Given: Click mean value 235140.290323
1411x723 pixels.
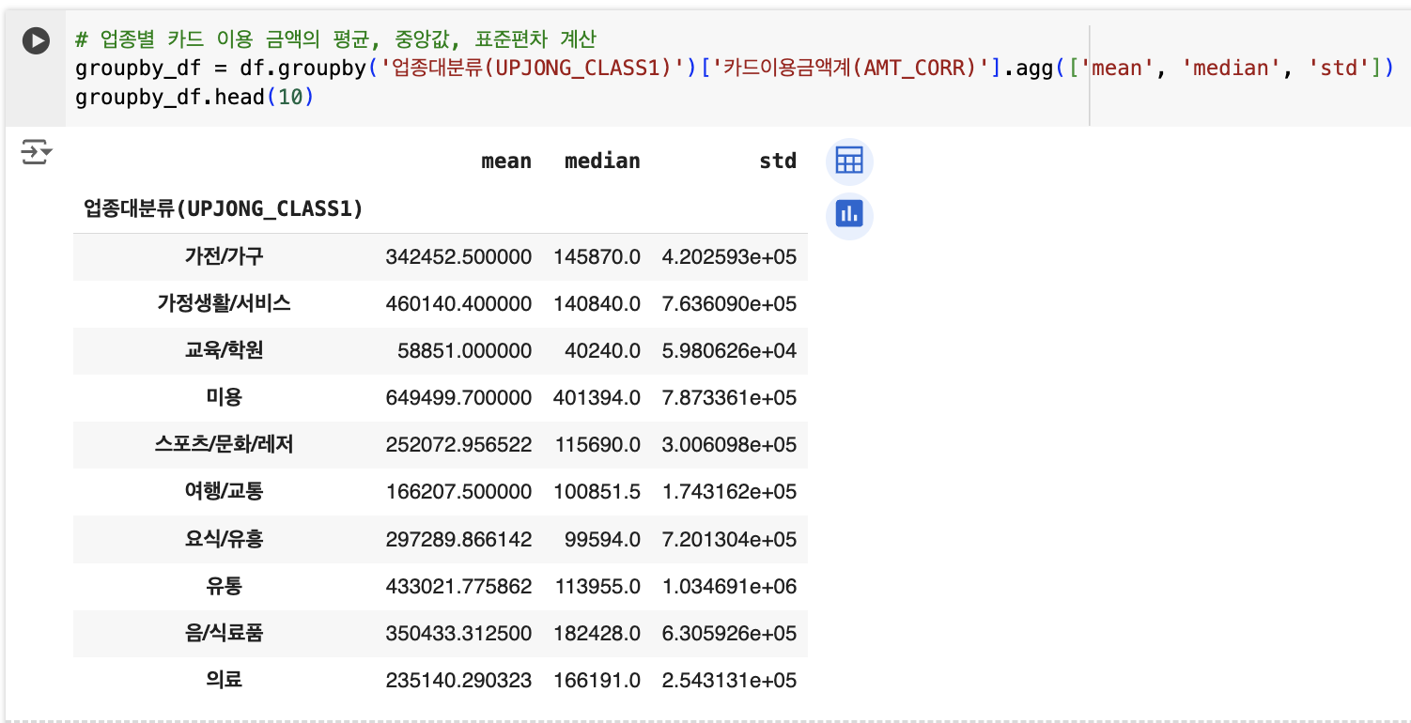Looking at the screenshot, I should (458, 680).
